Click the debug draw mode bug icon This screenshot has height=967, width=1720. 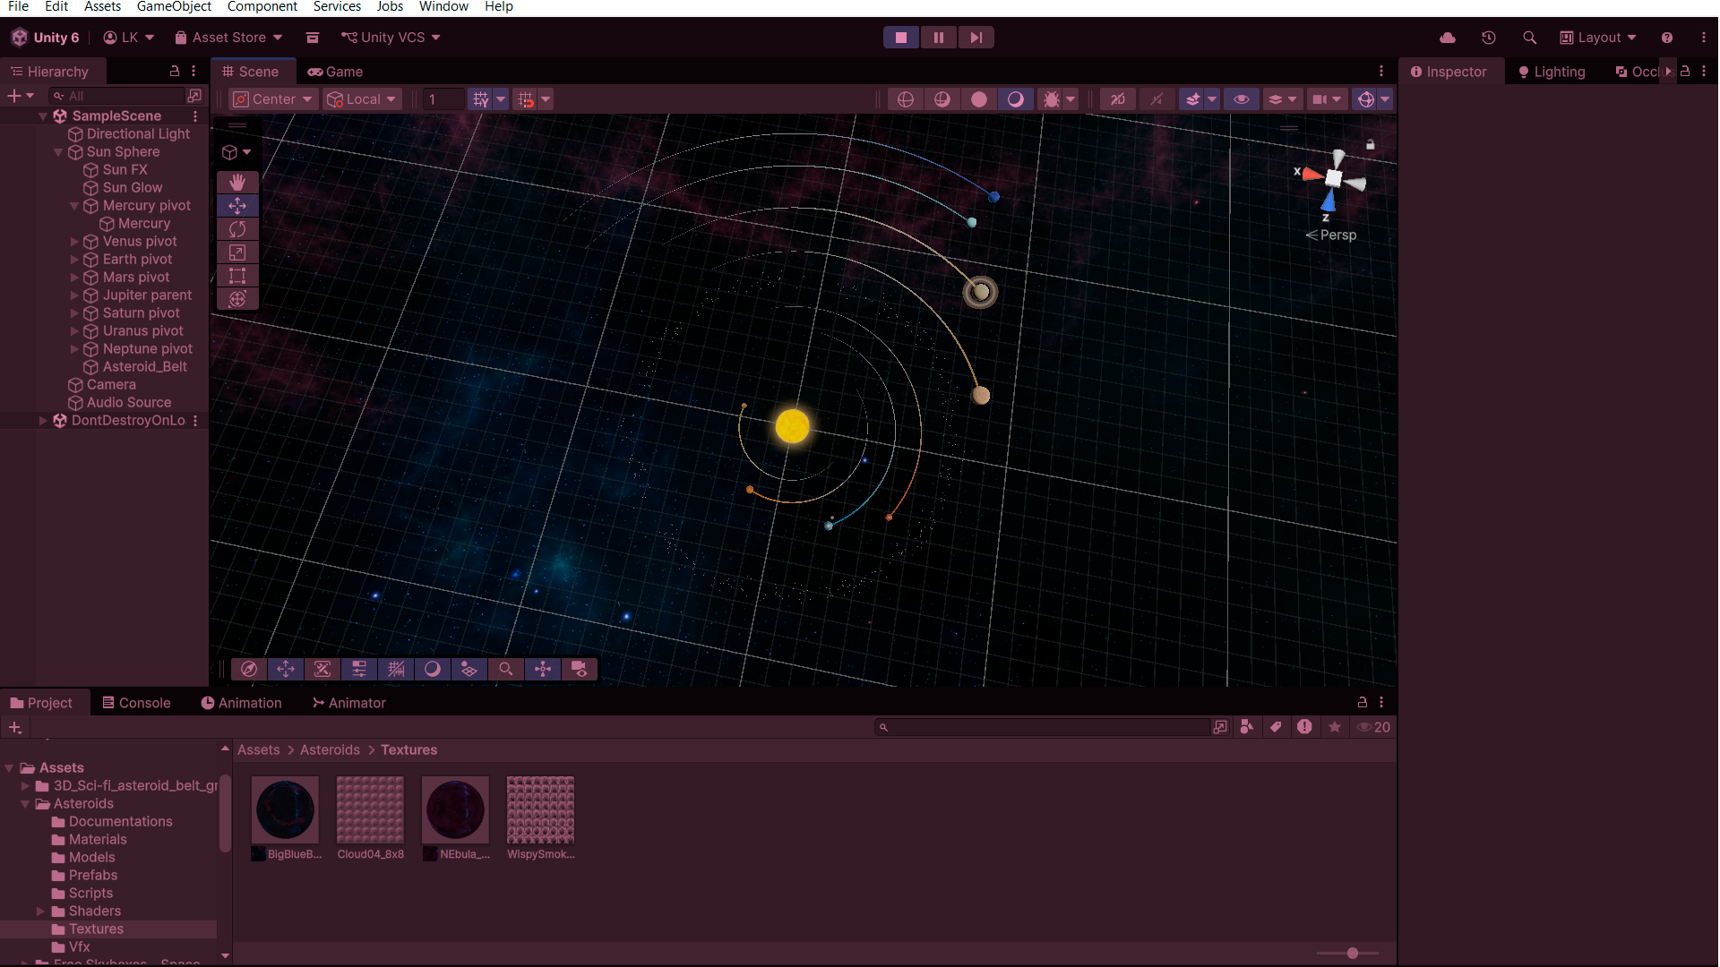(1051, 99)
